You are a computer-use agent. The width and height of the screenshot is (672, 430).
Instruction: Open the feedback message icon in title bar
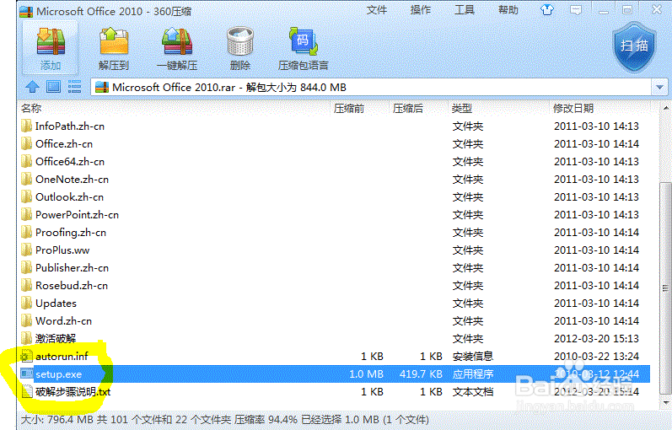576,10
